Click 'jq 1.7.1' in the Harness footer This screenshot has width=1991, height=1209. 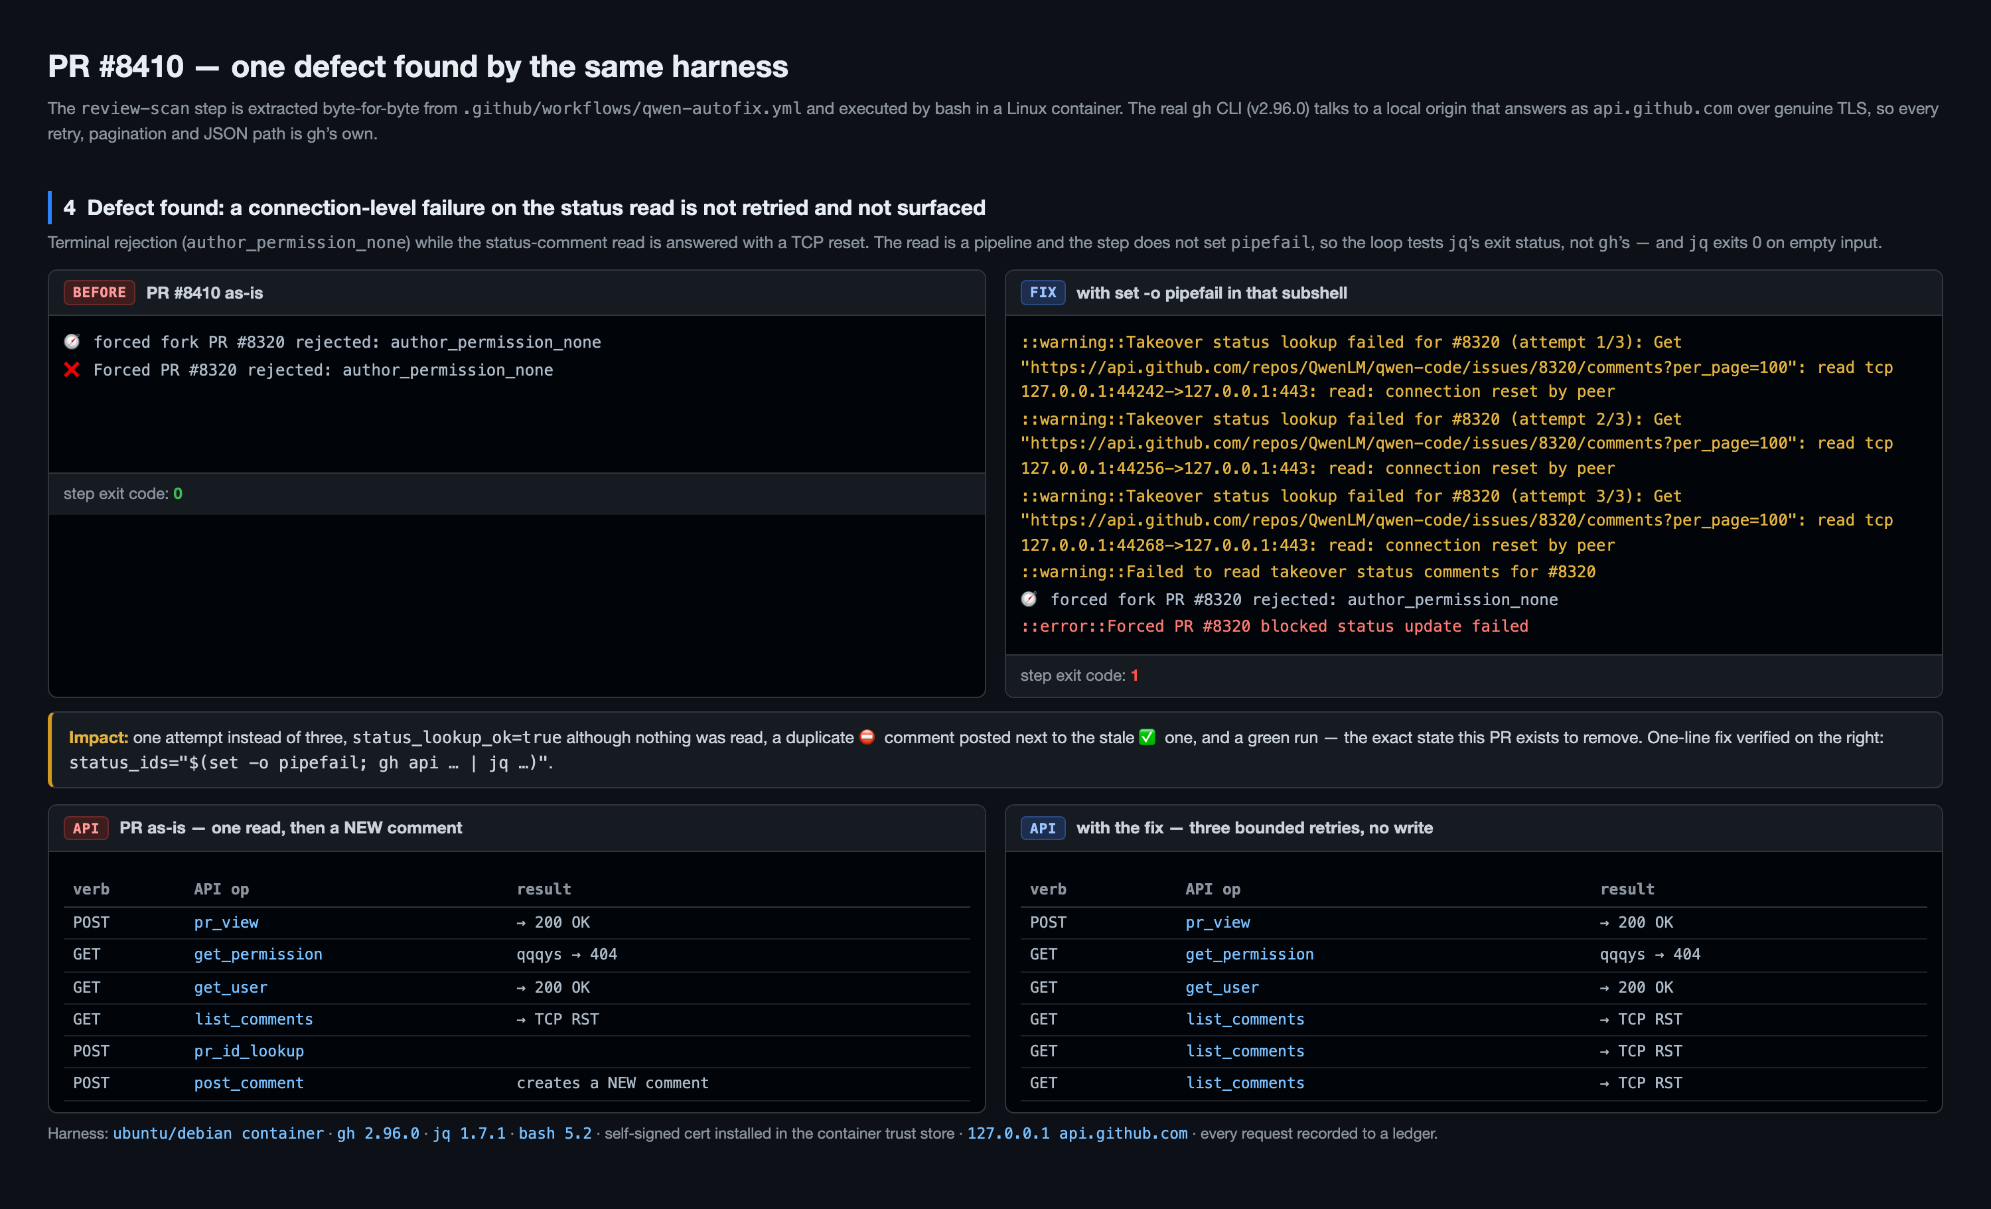tap(469, 1133)
